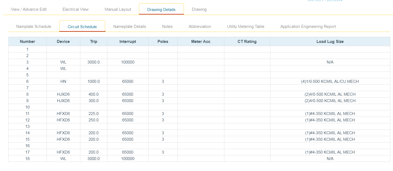Open the Application Engineering Report sub-tab

coord(308,26)
